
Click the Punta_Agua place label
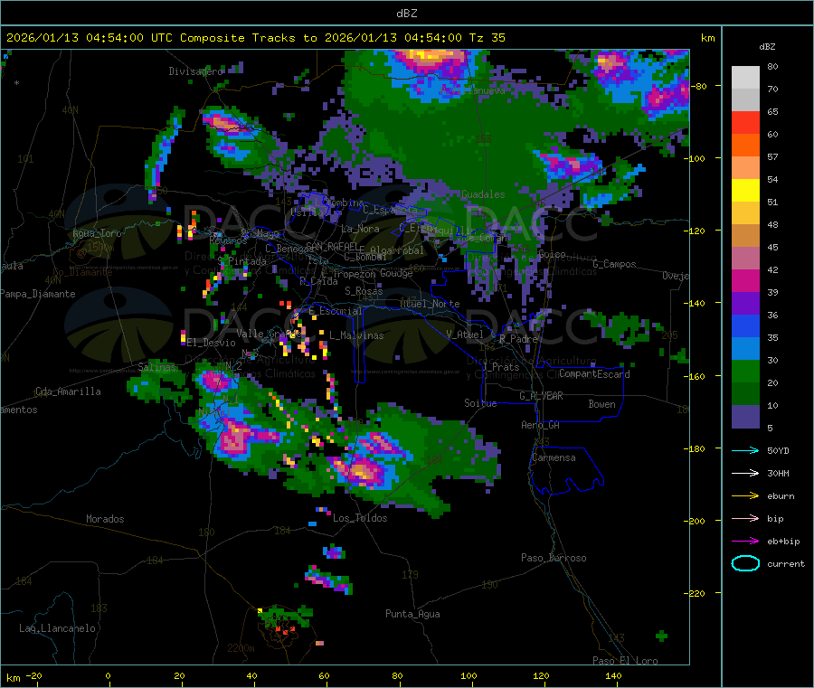(x=412, y=614)
